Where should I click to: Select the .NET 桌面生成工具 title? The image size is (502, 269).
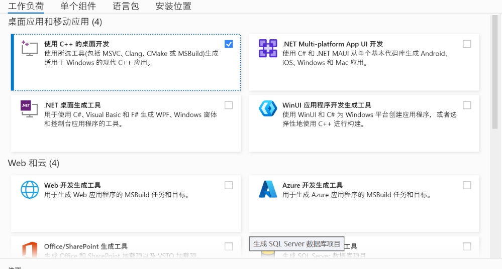coord(72,105)
